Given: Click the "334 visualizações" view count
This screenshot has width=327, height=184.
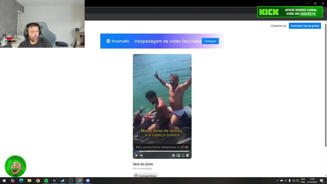Looking at the screenshot, I should tap(142, 169).
